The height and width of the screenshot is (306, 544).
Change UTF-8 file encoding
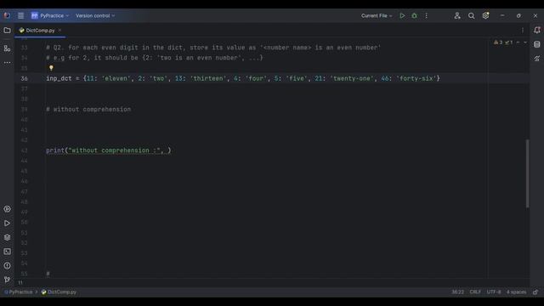tap(494, 292)
